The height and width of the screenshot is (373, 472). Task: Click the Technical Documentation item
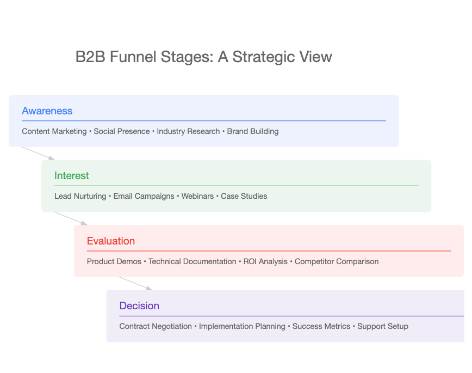(192, 261)
